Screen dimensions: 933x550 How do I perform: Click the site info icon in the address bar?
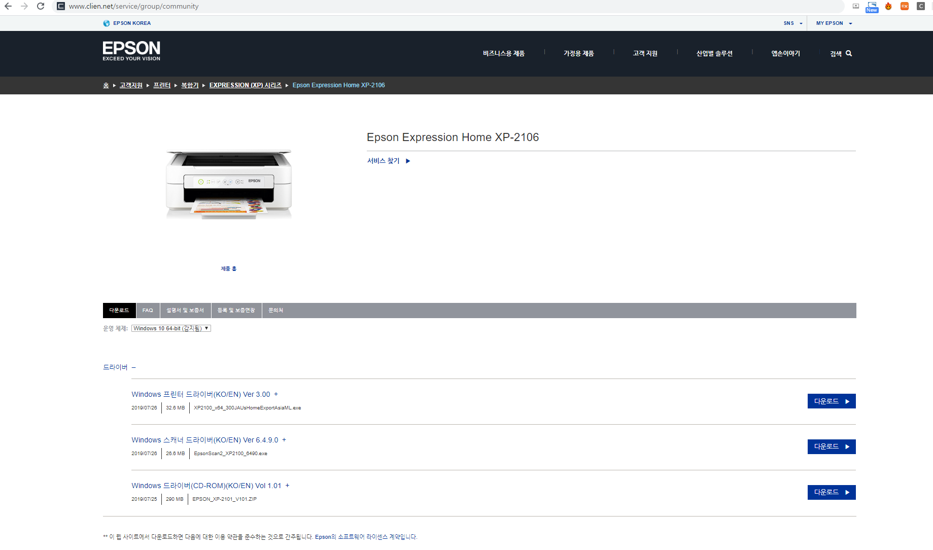[61, 6]
